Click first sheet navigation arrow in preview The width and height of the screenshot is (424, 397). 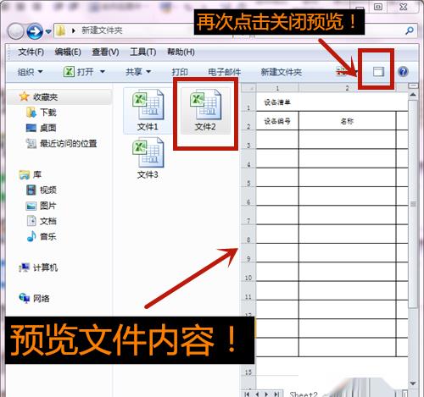247,394
